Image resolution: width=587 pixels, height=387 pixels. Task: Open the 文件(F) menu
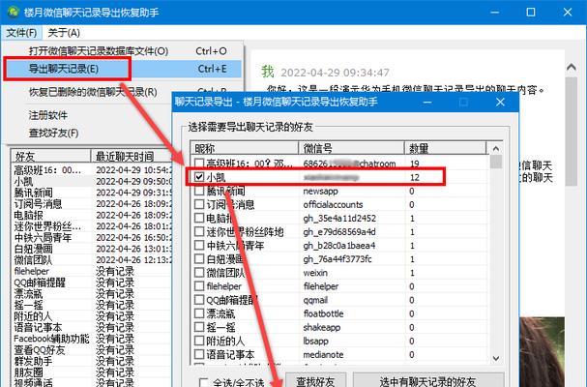(21, 33)
